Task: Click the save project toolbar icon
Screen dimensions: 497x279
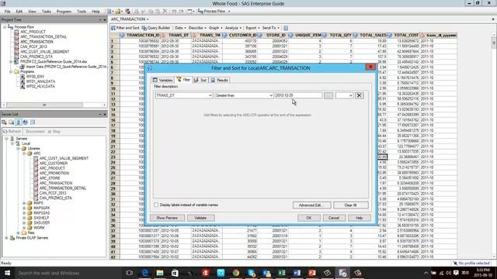Action: [x=127, y=11]
